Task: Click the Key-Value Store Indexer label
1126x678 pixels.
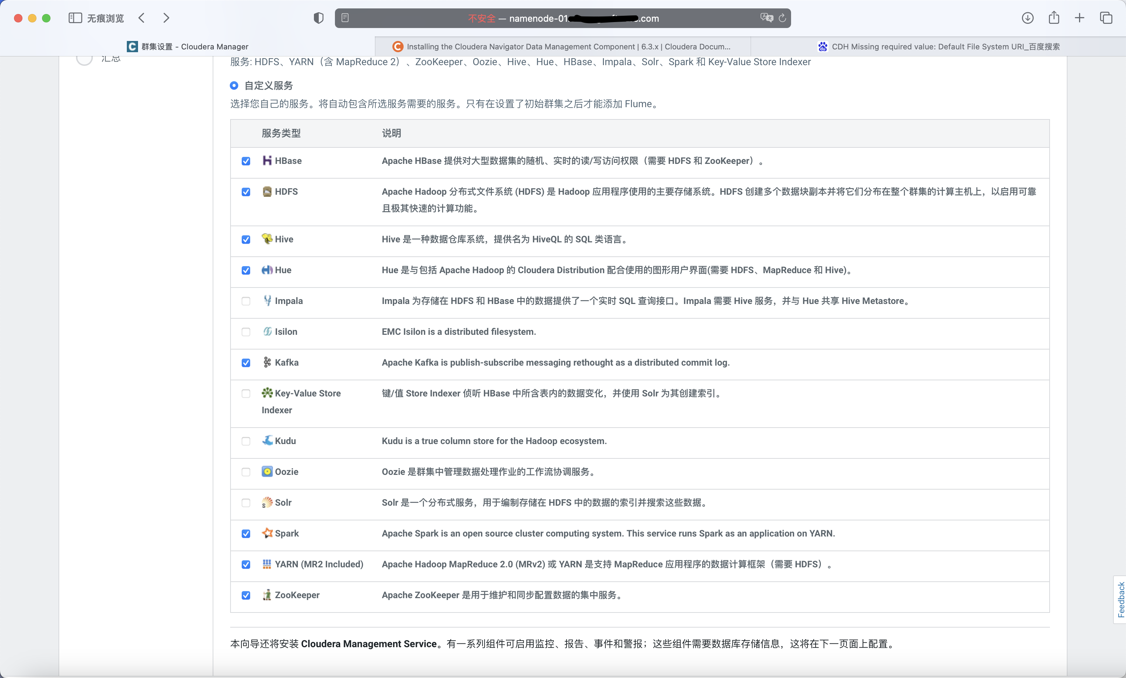Action: coord(301,401)
